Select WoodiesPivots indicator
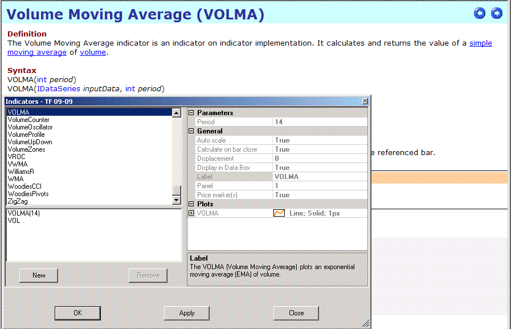This screenshot has width=511, height=329. click(x=89, y=194)
